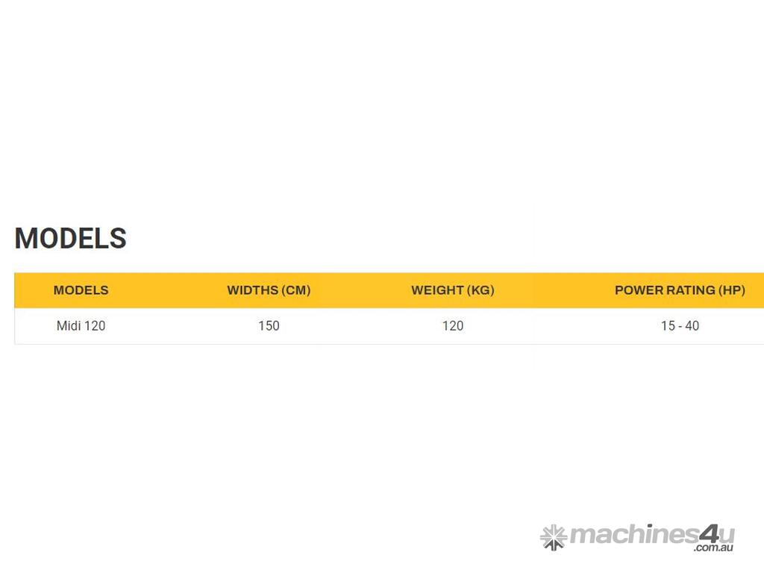Open the .com.au text under the logo

click(713, 548)
